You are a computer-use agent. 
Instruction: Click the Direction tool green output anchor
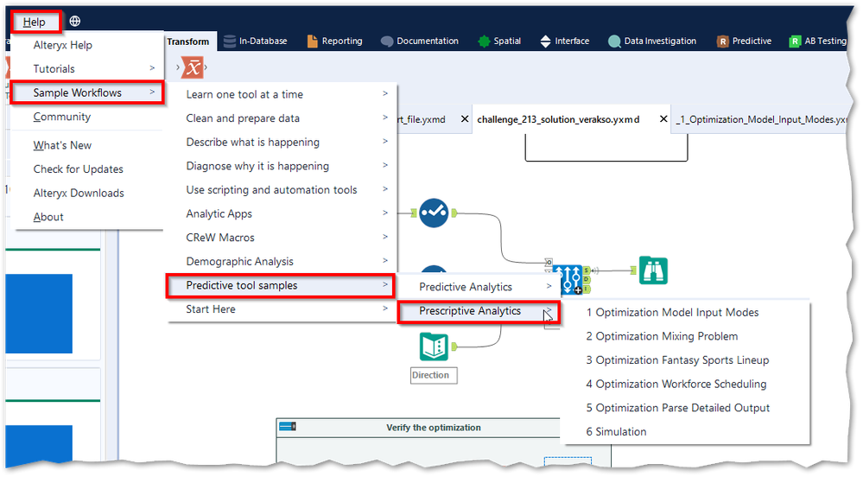(454, 347)
